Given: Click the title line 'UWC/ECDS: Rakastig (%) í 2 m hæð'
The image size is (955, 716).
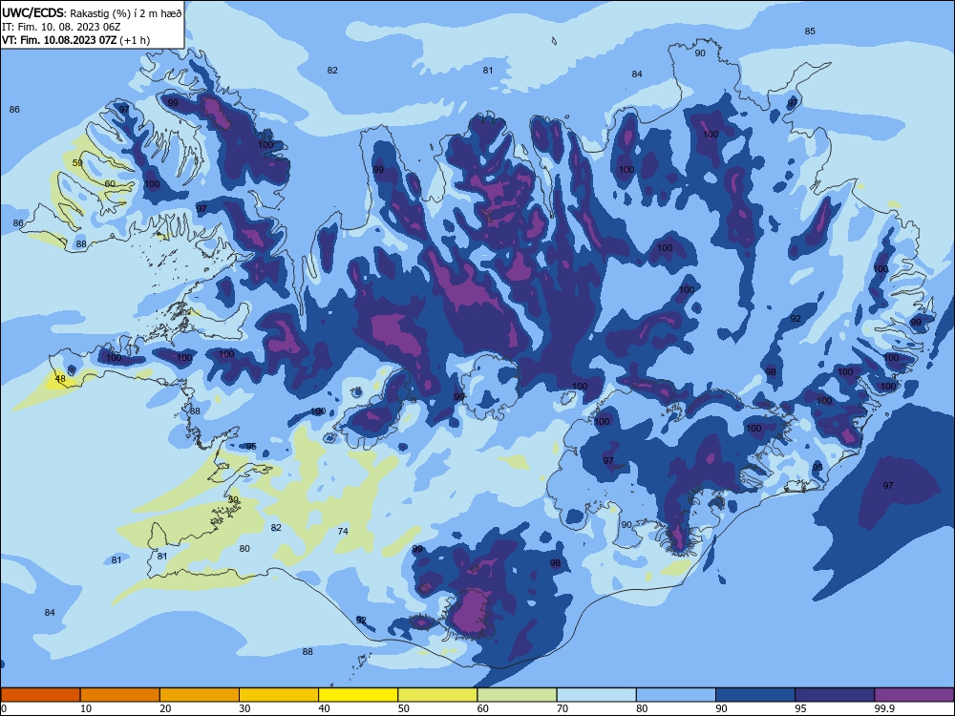Looking at the screenshot, I should point(92,12).
